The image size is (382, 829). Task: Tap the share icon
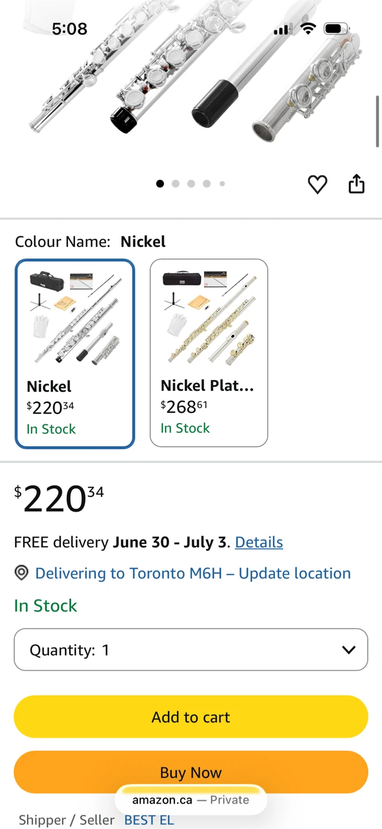coord(357,184)
